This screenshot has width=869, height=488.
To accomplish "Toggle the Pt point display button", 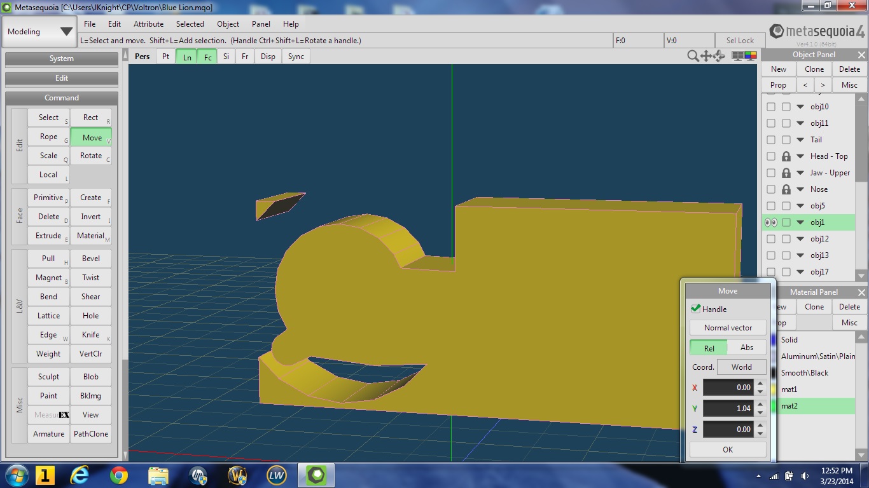I will coord(165,57).
